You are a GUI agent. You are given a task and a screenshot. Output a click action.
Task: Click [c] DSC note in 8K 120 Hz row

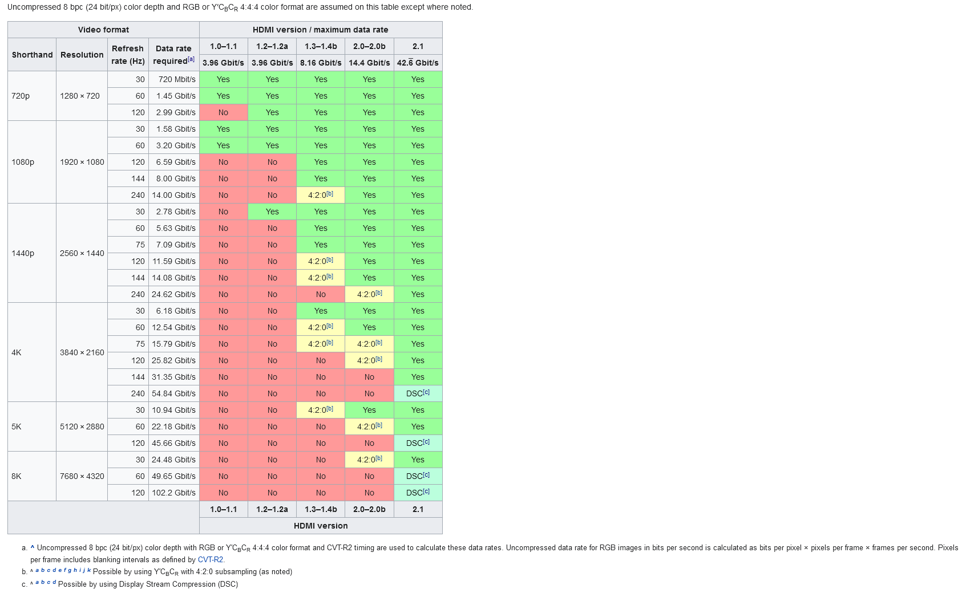[426, 492]
